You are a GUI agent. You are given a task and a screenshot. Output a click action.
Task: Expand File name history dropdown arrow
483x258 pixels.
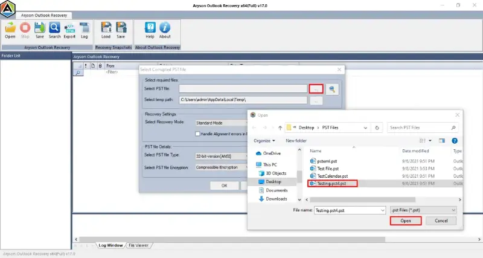coord(383,210)
